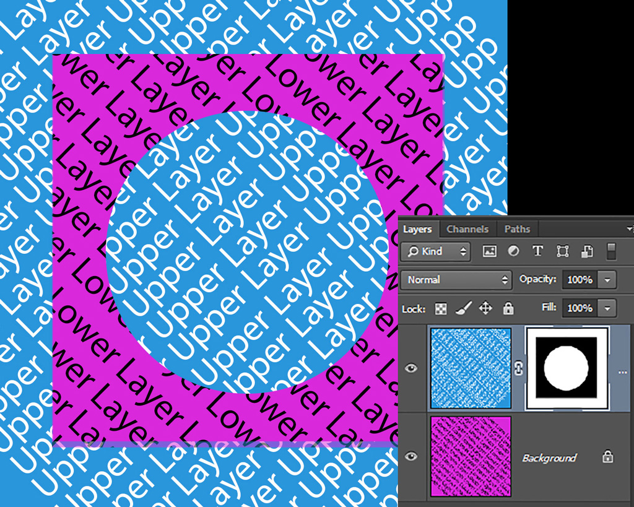
Task: Select the blue upper layer thumbnail
Action: (x=471, y=368)
